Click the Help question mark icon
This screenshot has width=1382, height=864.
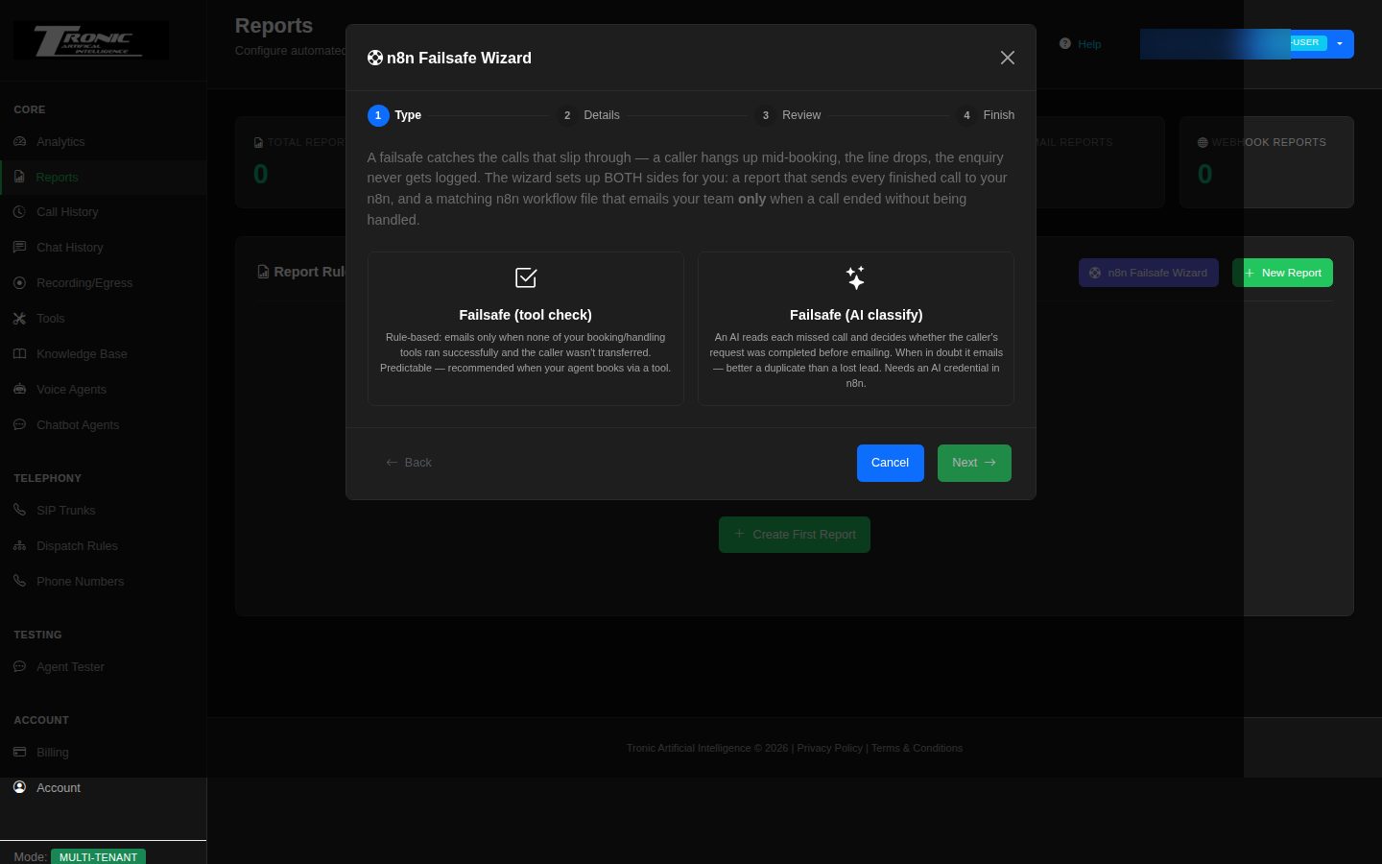click(1065, 44)
